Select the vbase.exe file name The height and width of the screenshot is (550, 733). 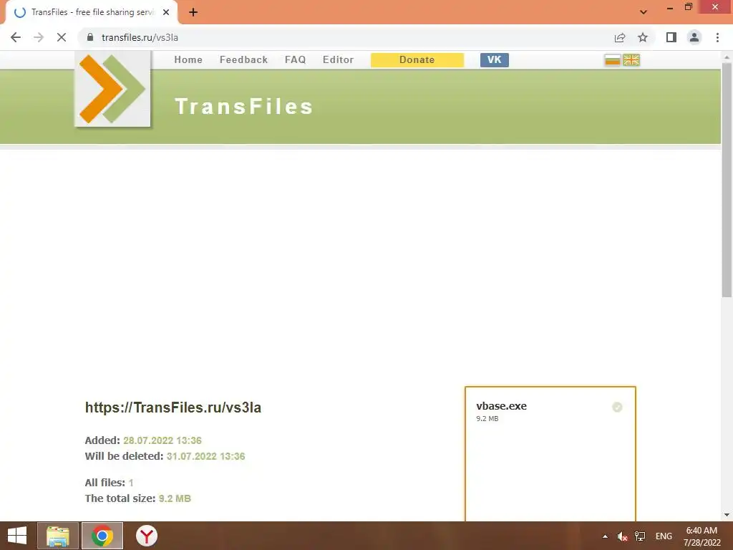tap(501, 406)
